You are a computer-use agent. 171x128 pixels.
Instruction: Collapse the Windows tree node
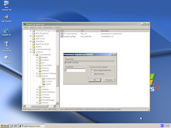point(30,52)
